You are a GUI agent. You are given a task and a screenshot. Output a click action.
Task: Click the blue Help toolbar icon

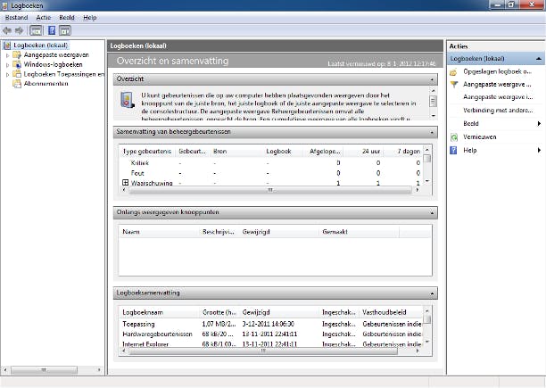[52, 29]
